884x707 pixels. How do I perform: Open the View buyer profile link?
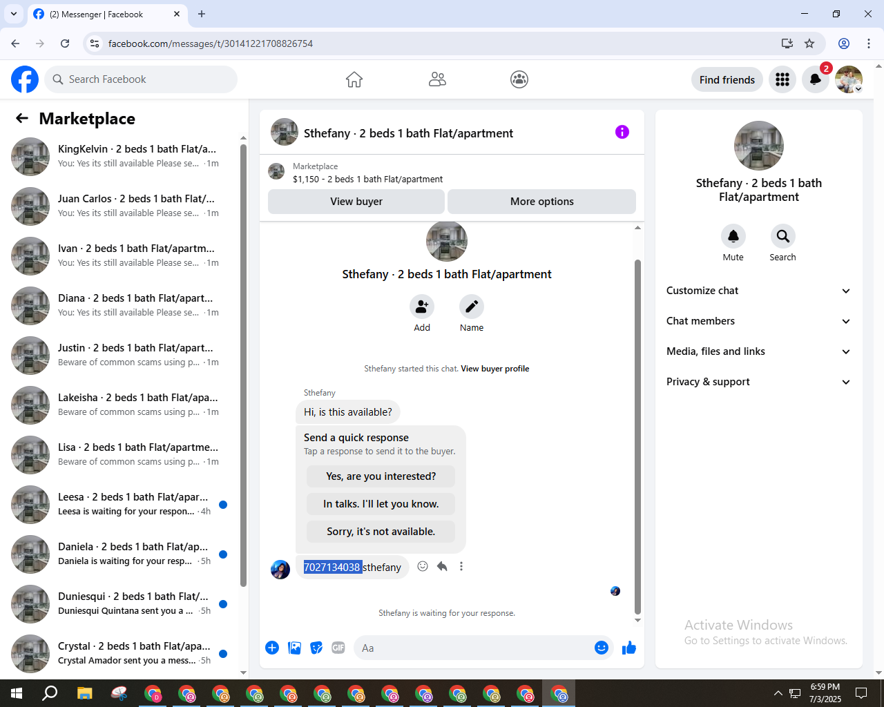[495, 369]
